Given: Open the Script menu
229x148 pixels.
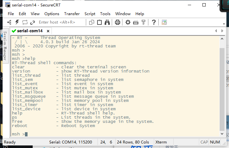Looking at the screenshot, I should click(90, 14).
